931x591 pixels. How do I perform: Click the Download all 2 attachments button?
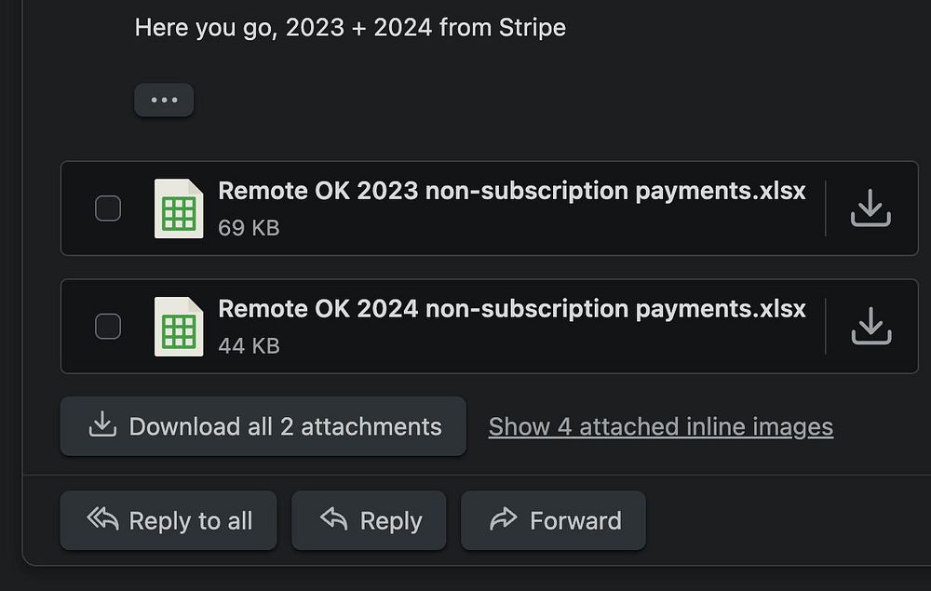(x=263, y=426)
